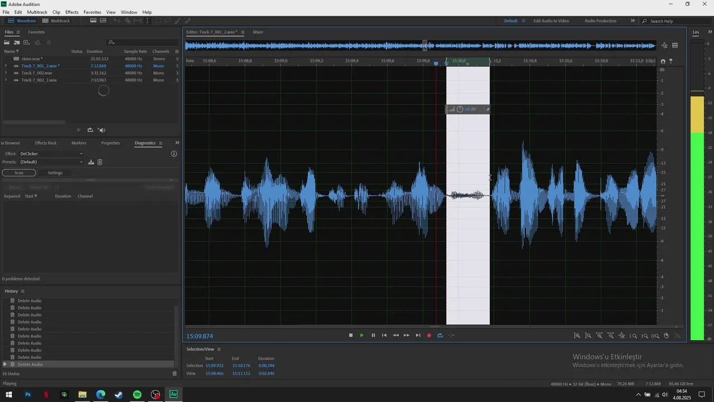Click the Selection Start value 15:09.932
Viewport: 714px width, 402px height.
[214, 366]
